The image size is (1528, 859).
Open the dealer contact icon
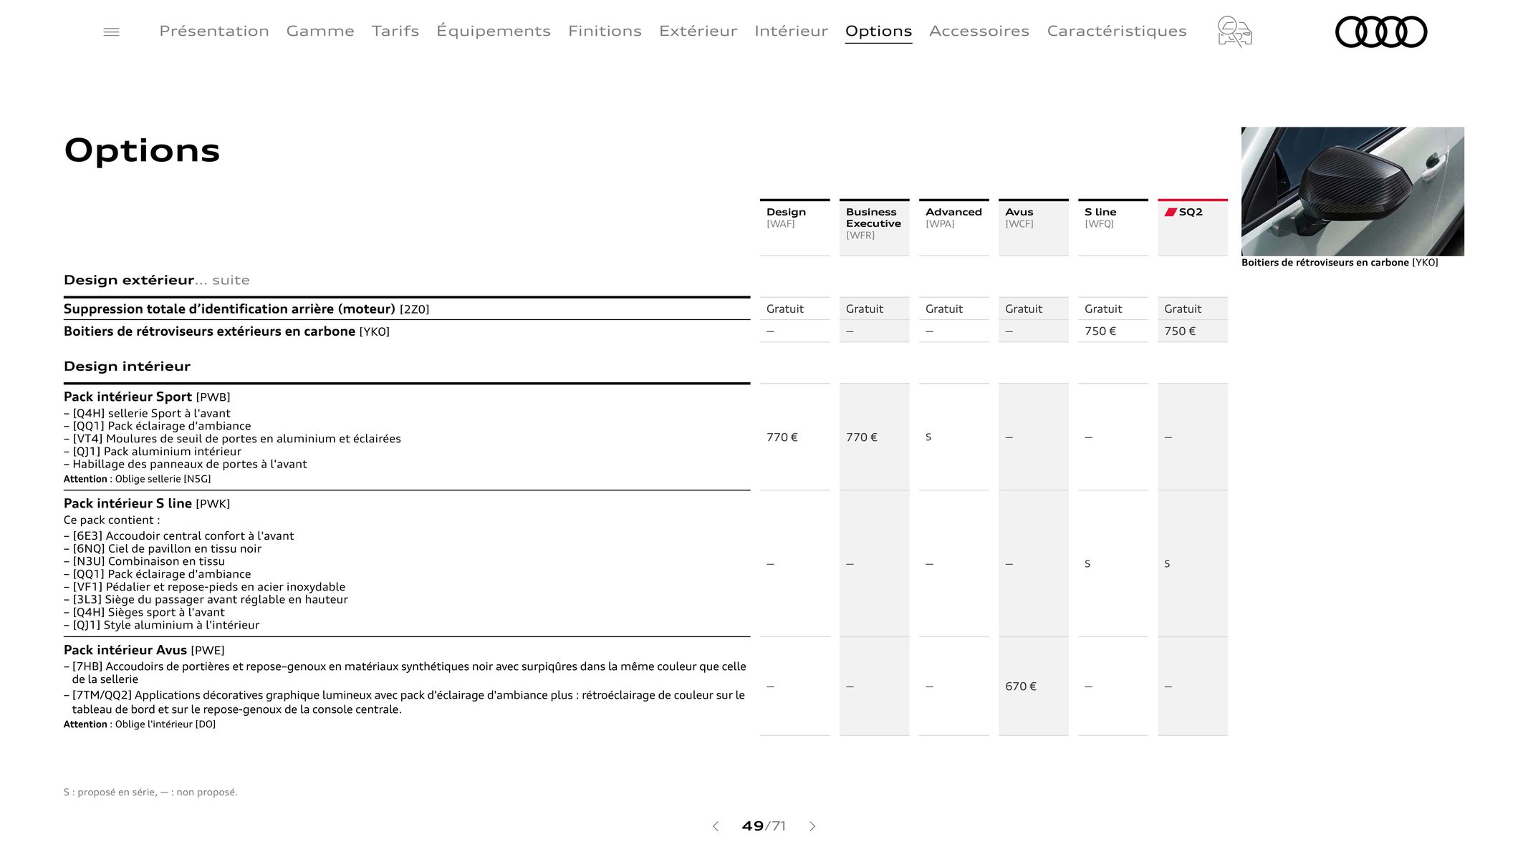1234,31
